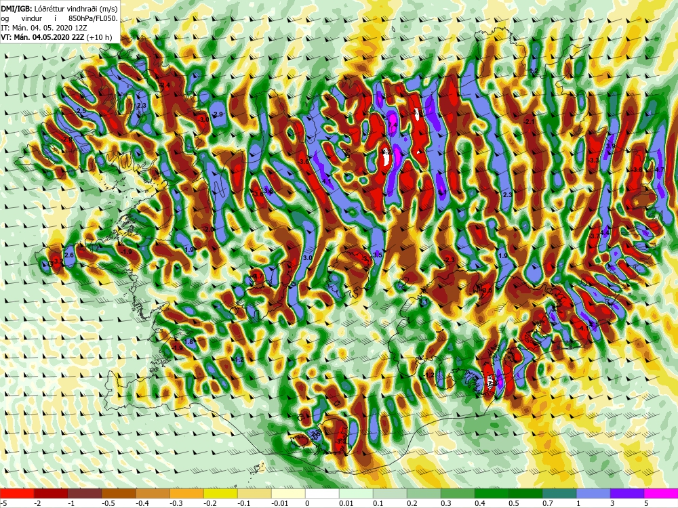Click the 7.4 value label on the map
This screenshot has height=508, width=678.
pos(393,125)
